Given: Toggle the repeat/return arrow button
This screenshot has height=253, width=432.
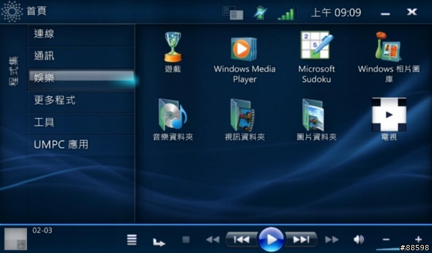Looking at the screenshot, I should click(x=159, y=242).
